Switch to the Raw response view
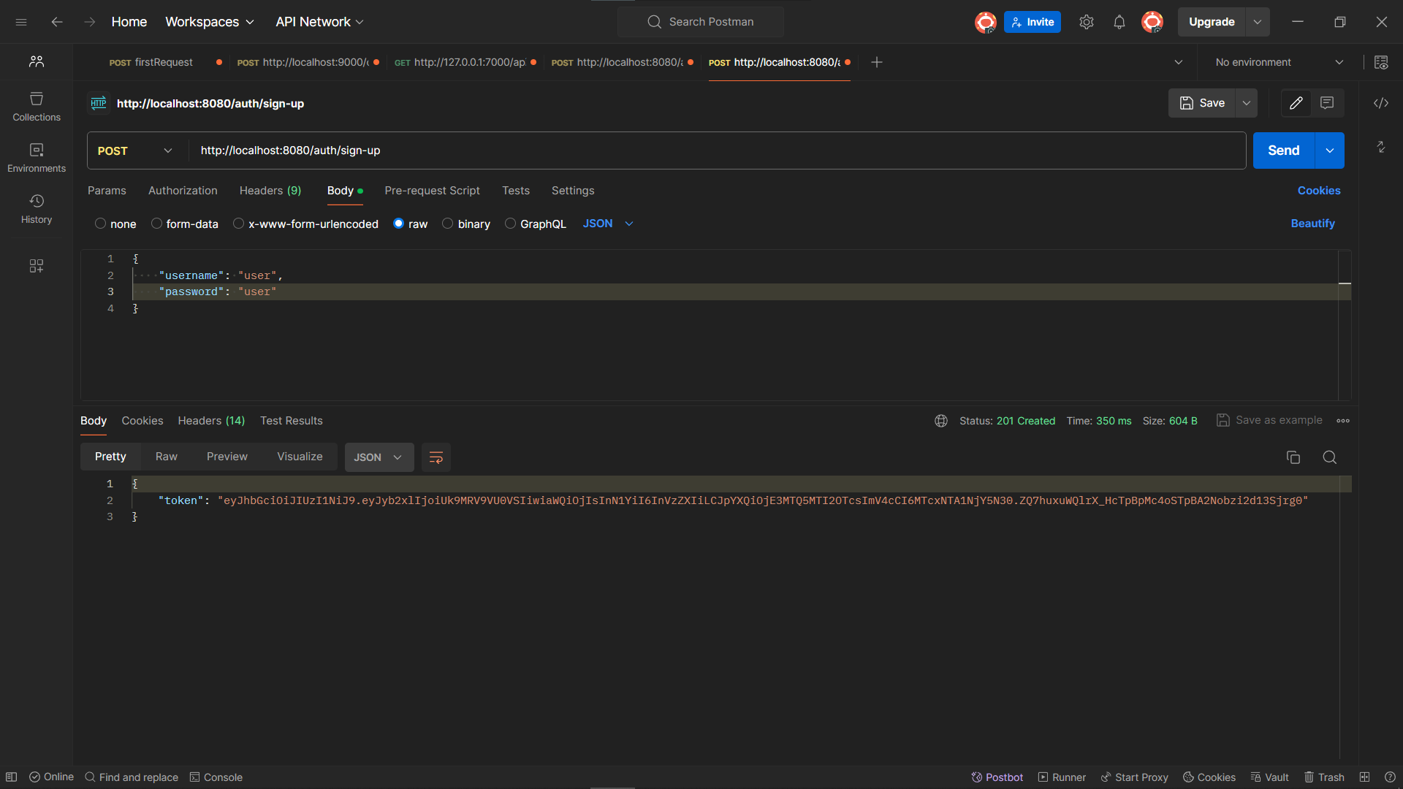The image size is (1403, 789). (167, 457)
